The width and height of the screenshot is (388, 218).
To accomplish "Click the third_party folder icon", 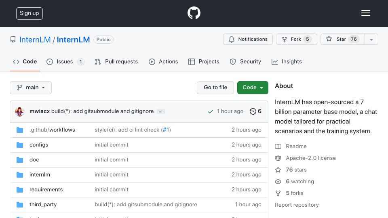I will click(20, 205).
